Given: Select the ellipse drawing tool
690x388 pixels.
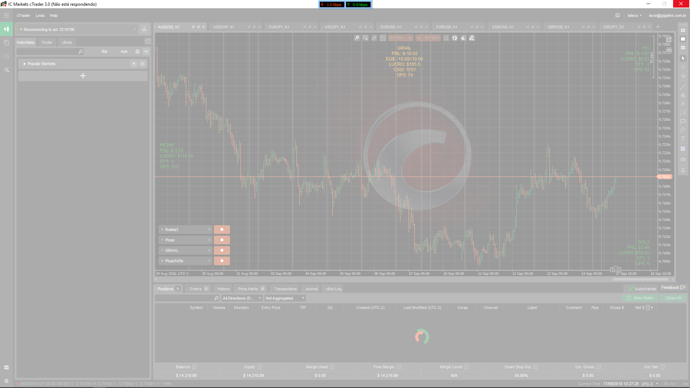Looking at the screenshot, I should point(683,130).
